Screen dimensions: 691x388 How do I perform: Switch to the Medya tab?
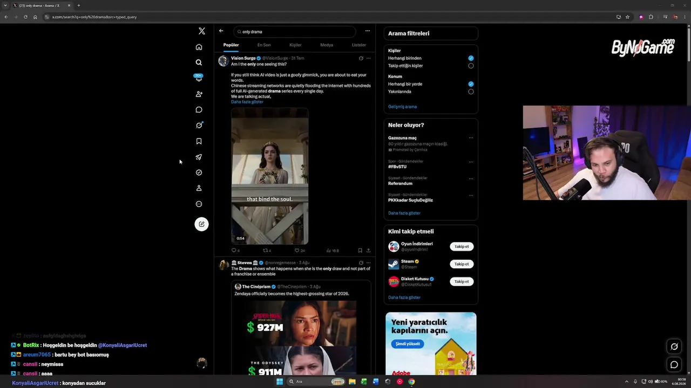(x=327, y=45)
